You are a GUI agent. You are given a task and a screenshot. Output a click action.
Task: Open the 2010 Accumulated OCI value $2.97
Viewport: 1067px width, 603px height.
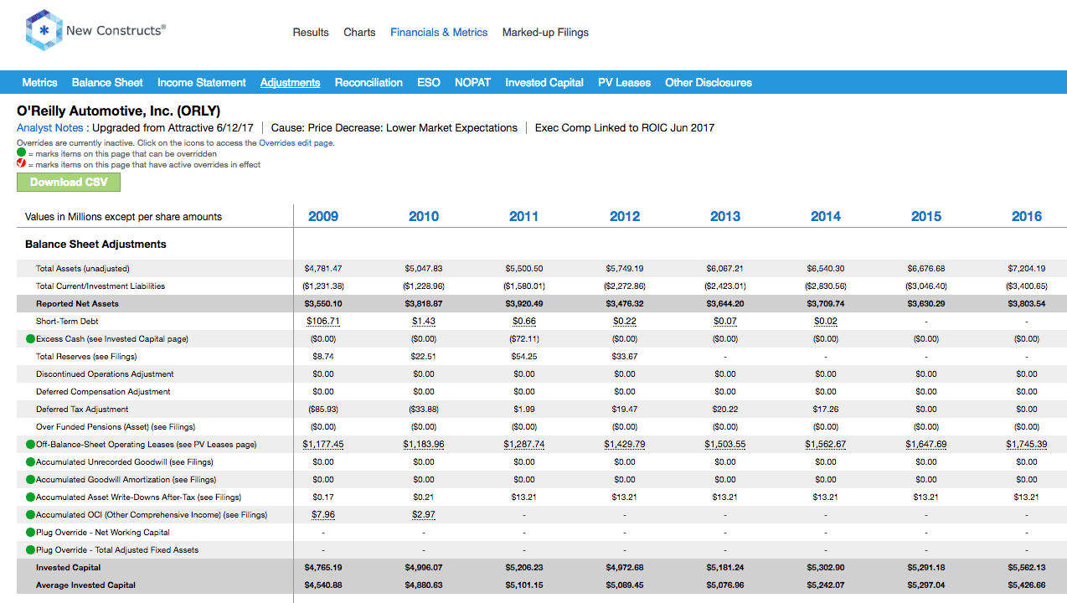(x=424, y=515)
